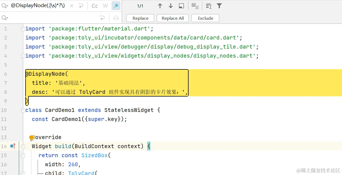Clear the find field with the X icon

[x=72, y=6]
